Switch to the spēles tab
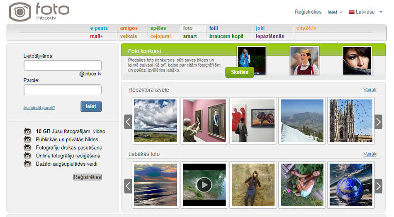 pos(158,28)
